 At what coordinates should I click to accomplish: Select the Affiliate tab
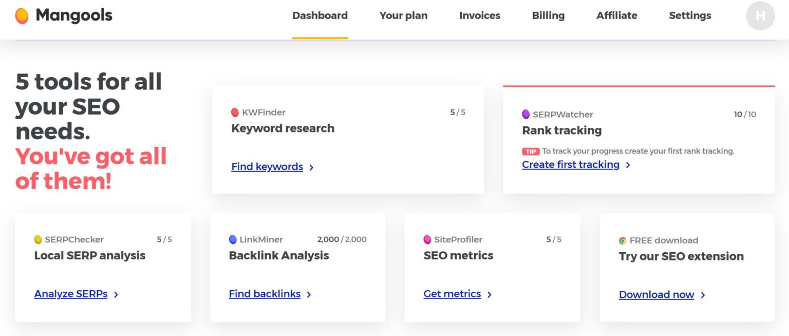tap(617, 16)
